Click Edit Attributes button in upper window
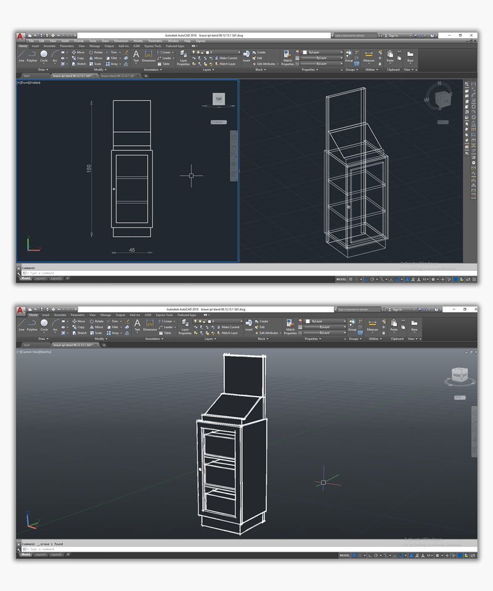The width and height of the screenshot is (493, 591). [266, 64]
